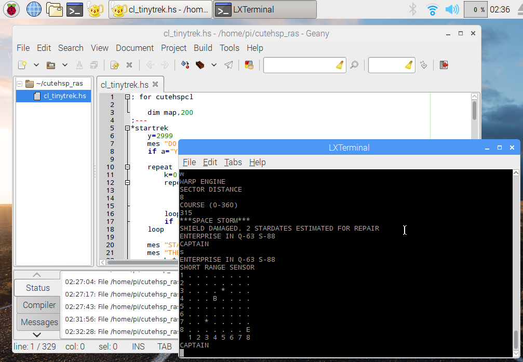Collapse code fold at line 12
Image resolution: width=523 pixels, height=362 pixels.
coord(127,182)
